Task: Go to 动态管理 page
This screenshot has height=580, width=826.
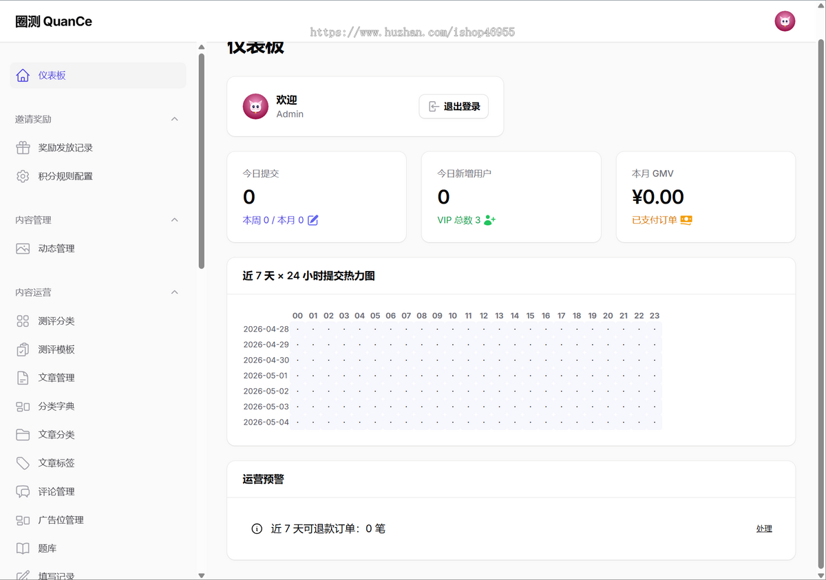Action: point(98,249)
